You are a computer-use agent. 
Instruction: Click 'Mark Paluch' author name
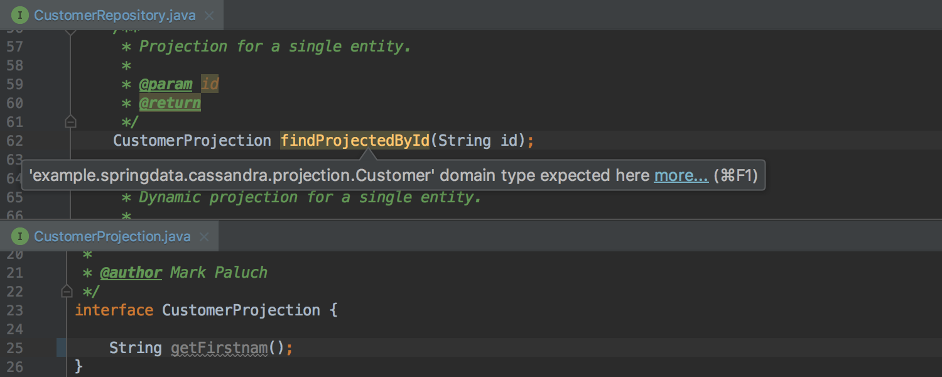(x=219, y=273)
